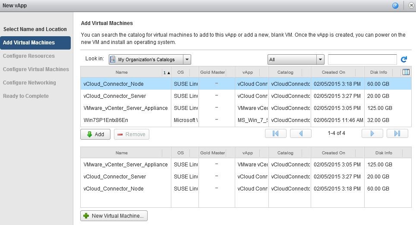Viewport: 416px width, 225px height.
Task: Select VMware_vCenter_Server_Appliance in bottom table
Action: click(246, 165)
